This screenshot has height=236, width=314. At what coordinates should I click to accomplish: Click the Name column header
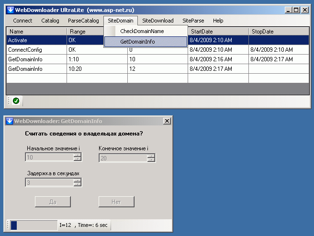37,32
